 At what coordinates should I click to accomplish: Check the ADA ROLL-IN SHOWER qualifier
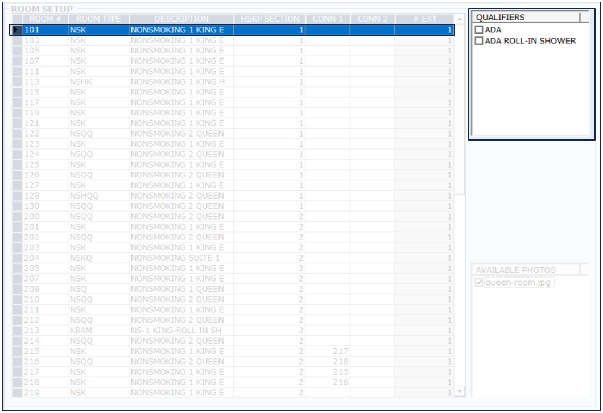pyautogui.click(x=479, y=41)
